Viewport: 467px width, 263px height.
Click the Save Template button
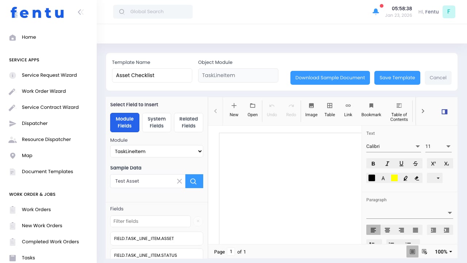coord(397,78)
